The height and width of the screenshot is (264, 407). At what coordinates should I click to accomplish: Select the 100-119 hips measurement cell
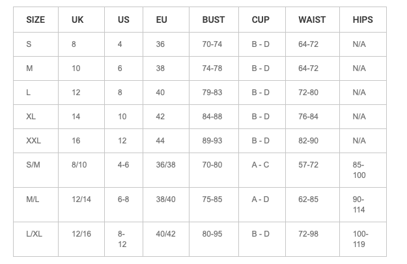[x=360, y=239]
